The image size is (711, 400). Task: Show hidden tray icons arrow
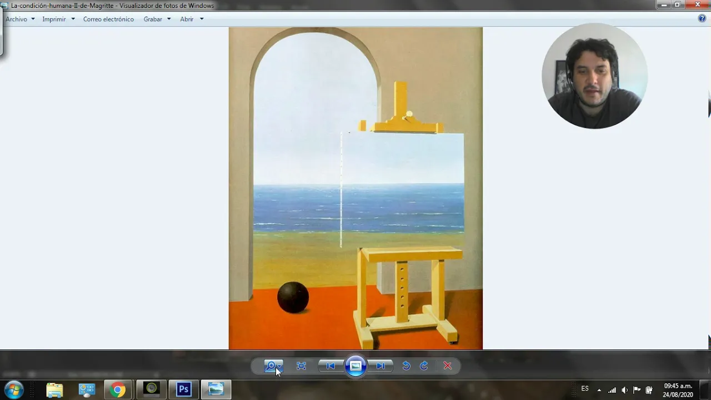click(599, 390)
